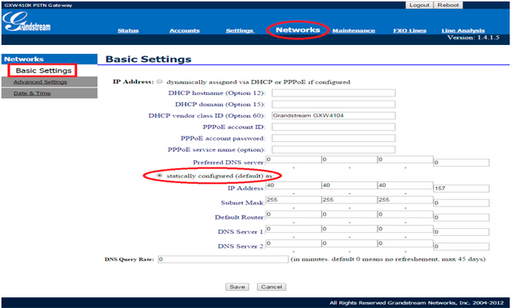Click Default Router first octet field
The width and height of the screenshot is (512, 308).
[x=293, y=215]
